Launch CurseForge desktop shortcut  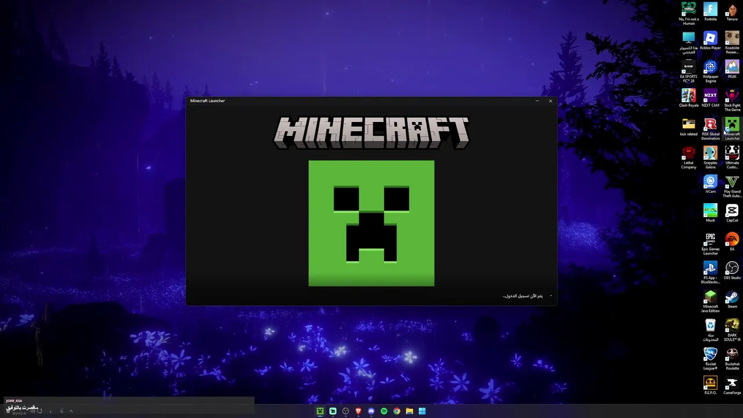point(732,385)
